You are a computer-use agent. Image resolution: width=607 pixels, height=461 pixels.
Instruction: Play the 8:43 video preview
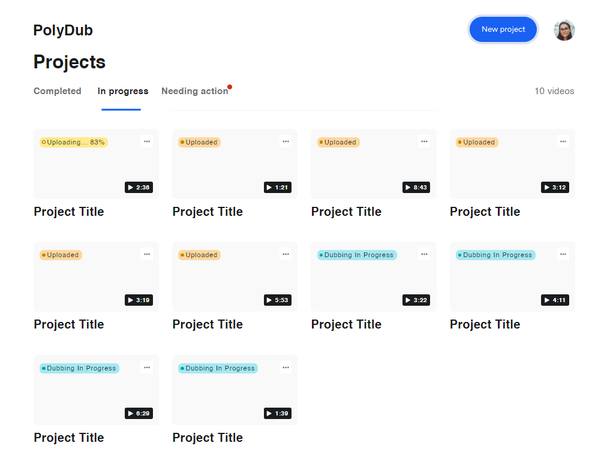416,188
